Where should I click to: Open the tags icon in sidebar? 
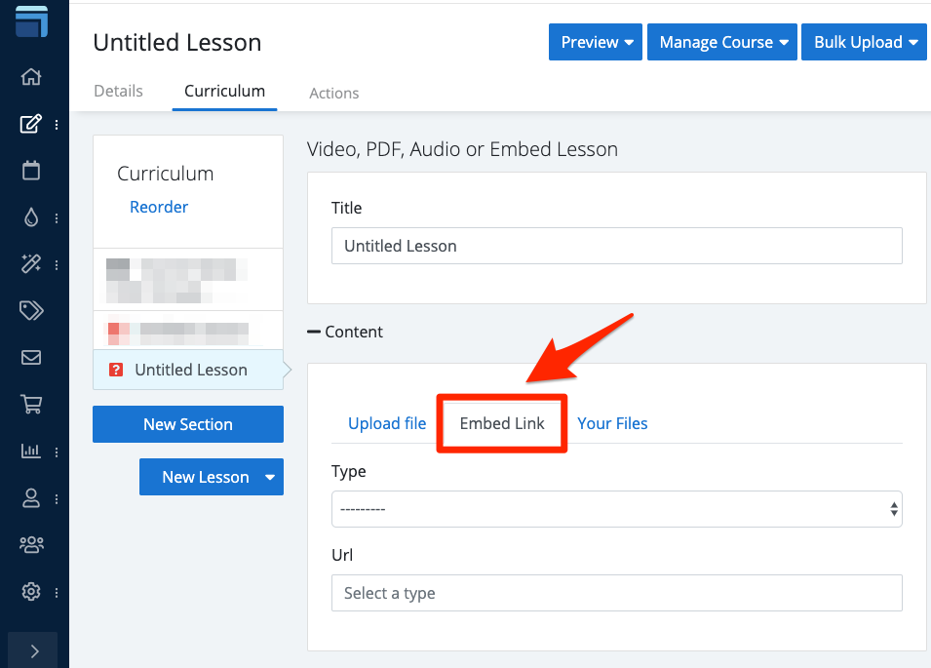pyautogui.click(x=31, y=310)
